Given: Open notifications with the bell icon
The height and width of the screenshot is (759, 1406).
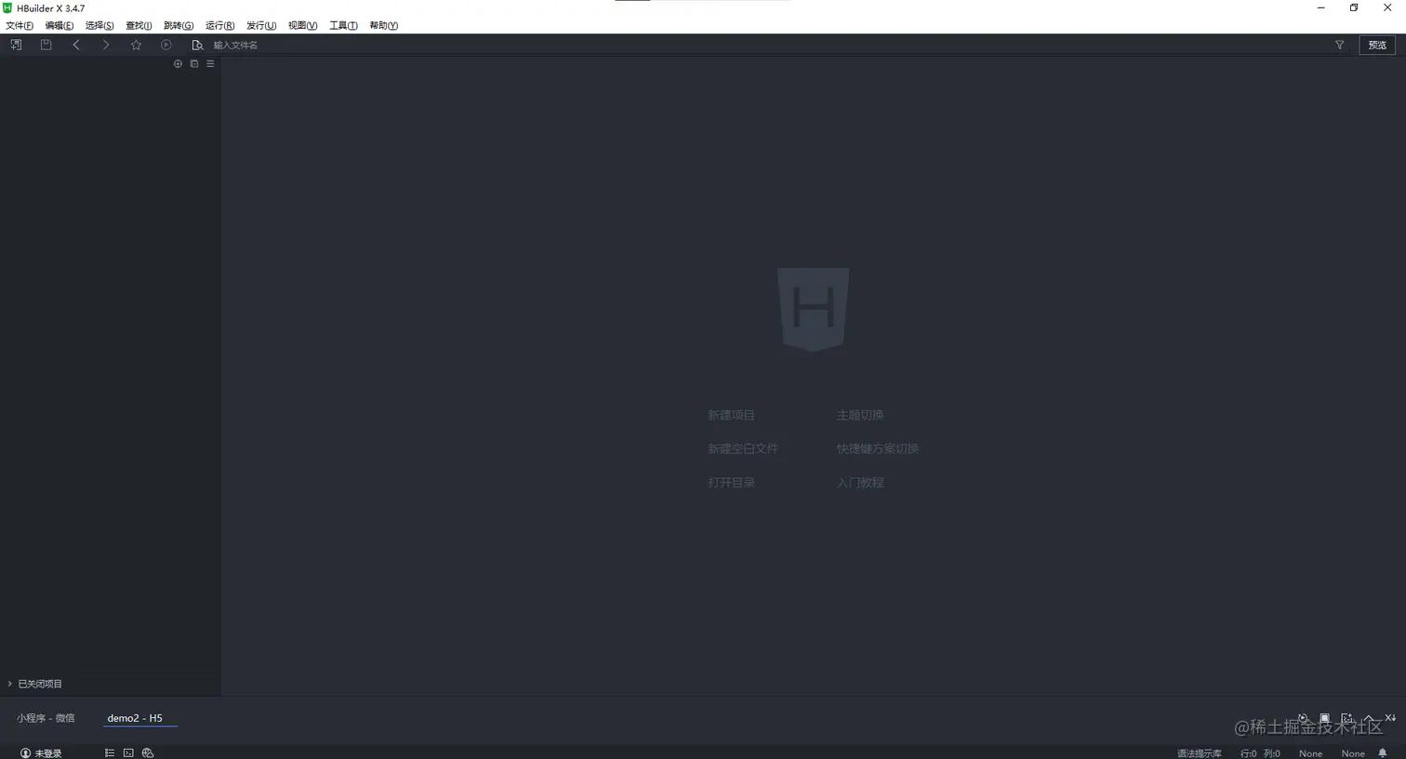Looking at the screenshot, I should pos(1383,753).
